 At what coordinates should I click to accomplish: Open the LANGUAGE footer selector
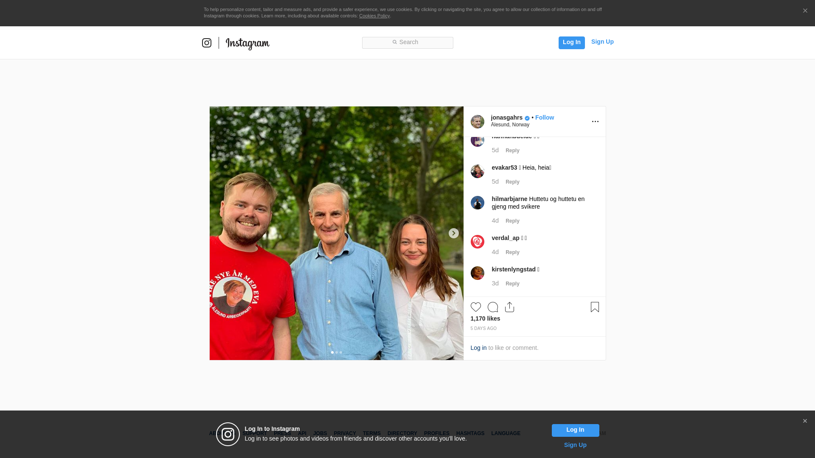coord(506,433)
